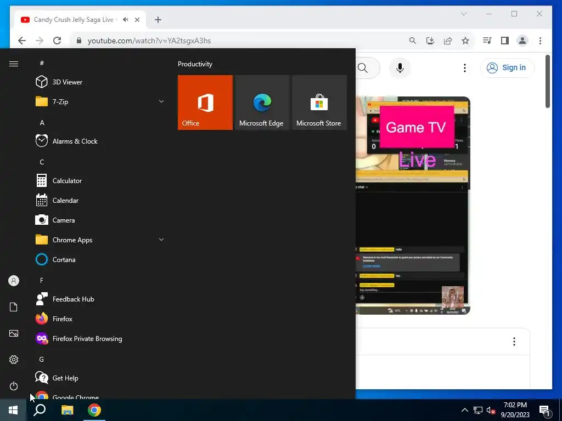The image size is (562, 421).
Task: Open the notification center icon
Action: click(544, 411)
